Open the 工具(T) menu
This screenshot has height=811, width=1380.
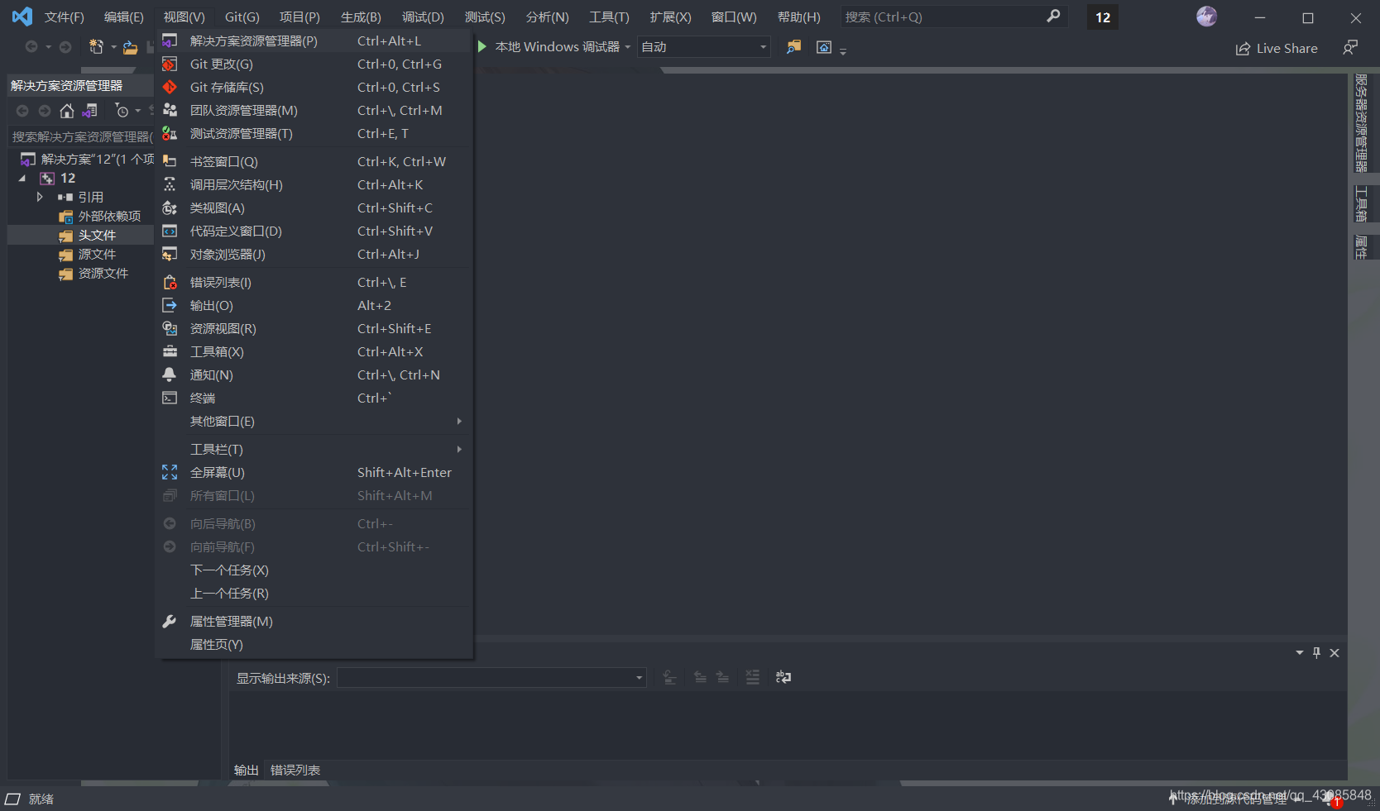point(609,17)
